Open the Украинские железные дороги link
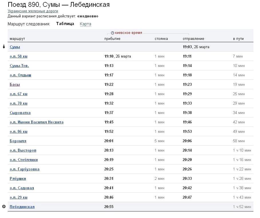The image size is (260, 218). pos(33,11)
